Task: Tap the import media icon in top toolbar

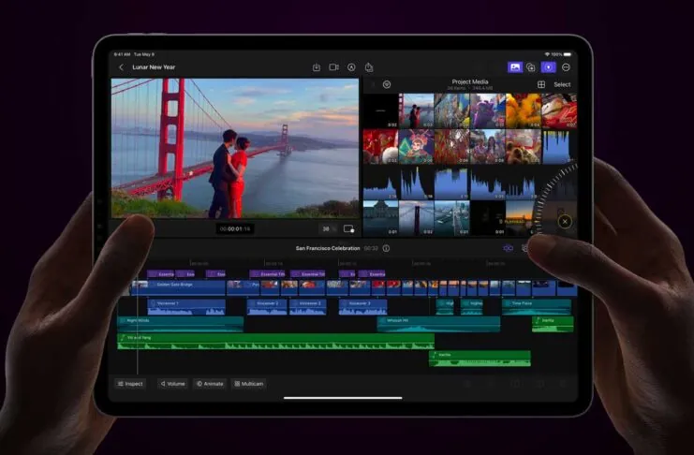Action: coord(316,67)
